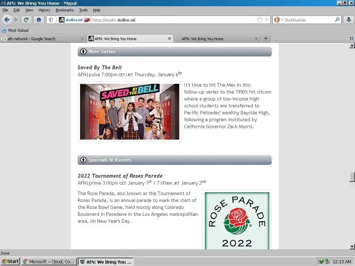
Task: Click the network globe tray icon
Action: pos(321,262)
